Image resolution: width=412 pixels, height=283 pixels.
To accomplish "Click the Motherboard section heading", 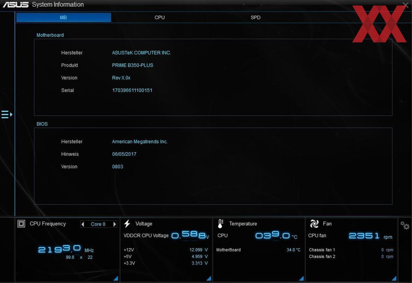I will point(50,35).
